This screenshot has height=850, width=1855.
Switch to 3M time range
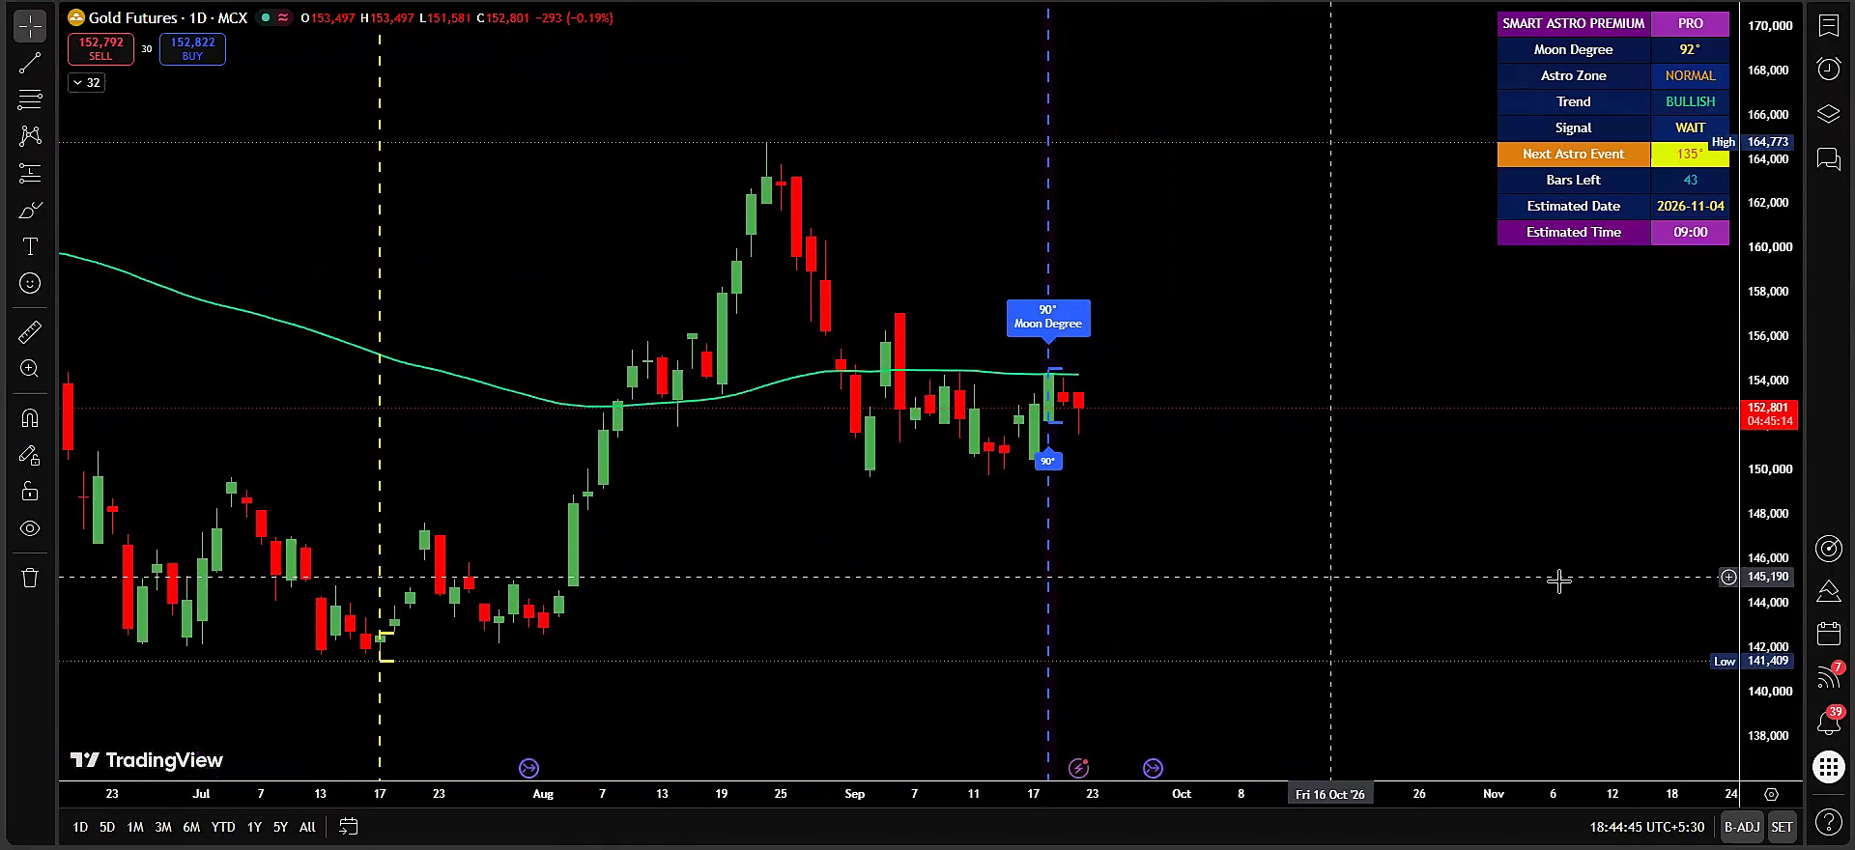(x=163, y=827)
